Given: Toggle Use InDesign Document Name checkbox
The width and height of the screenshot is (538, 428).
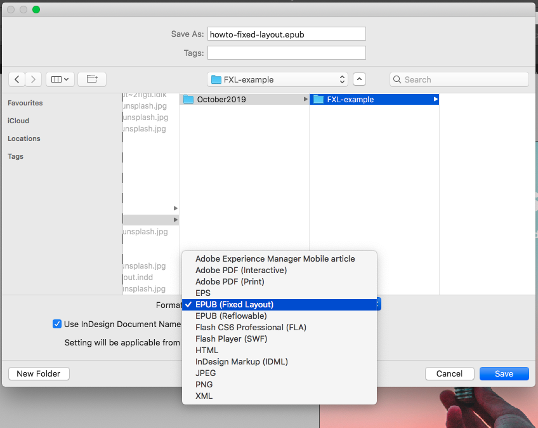Looking at the screenshot, I should coord(57,324).
